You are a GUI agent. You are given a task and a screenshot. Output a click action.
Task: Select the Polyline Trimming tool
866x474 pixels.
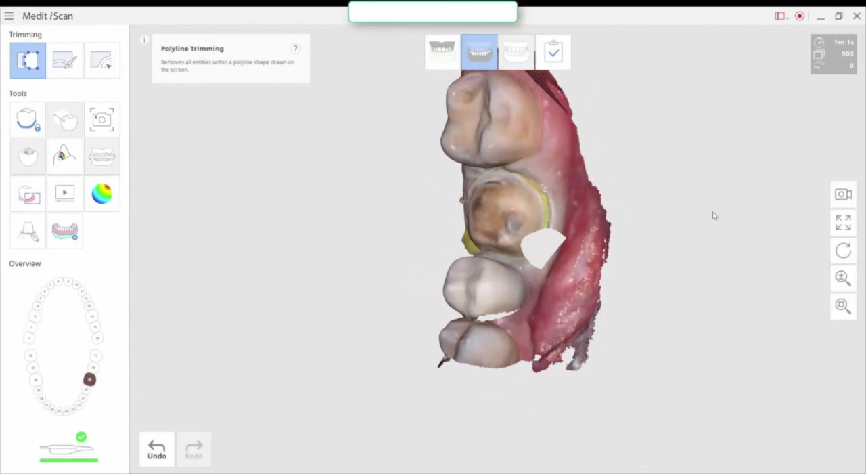(x=28, y=60)
